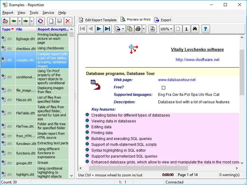The width and height of the screenshot is (247, 185).
Task: Jump to the last preview page
Action: point(107,29)
